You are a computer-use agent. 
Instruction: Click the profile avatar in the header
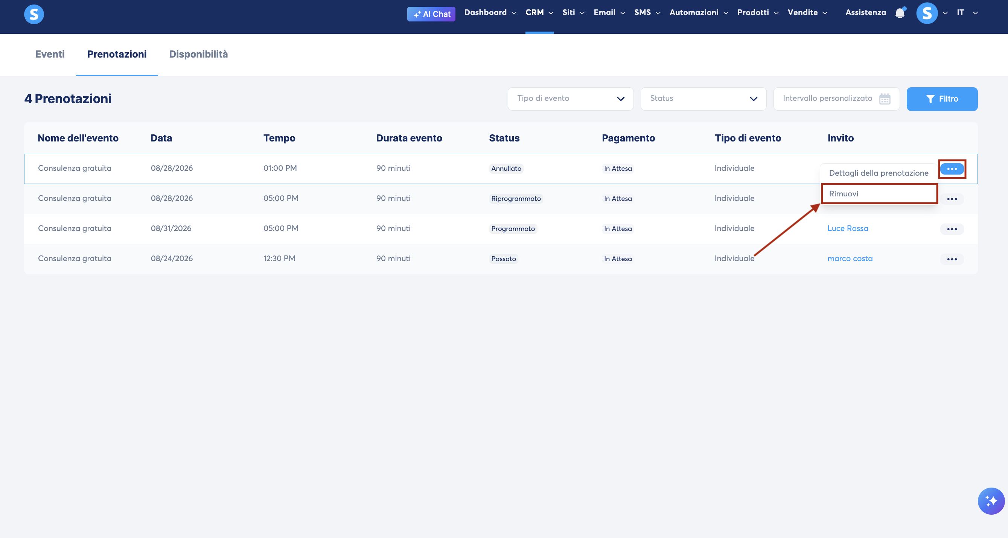tap(927, 13)
